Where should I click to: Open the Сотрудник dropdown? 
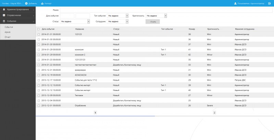click(117, 22)
